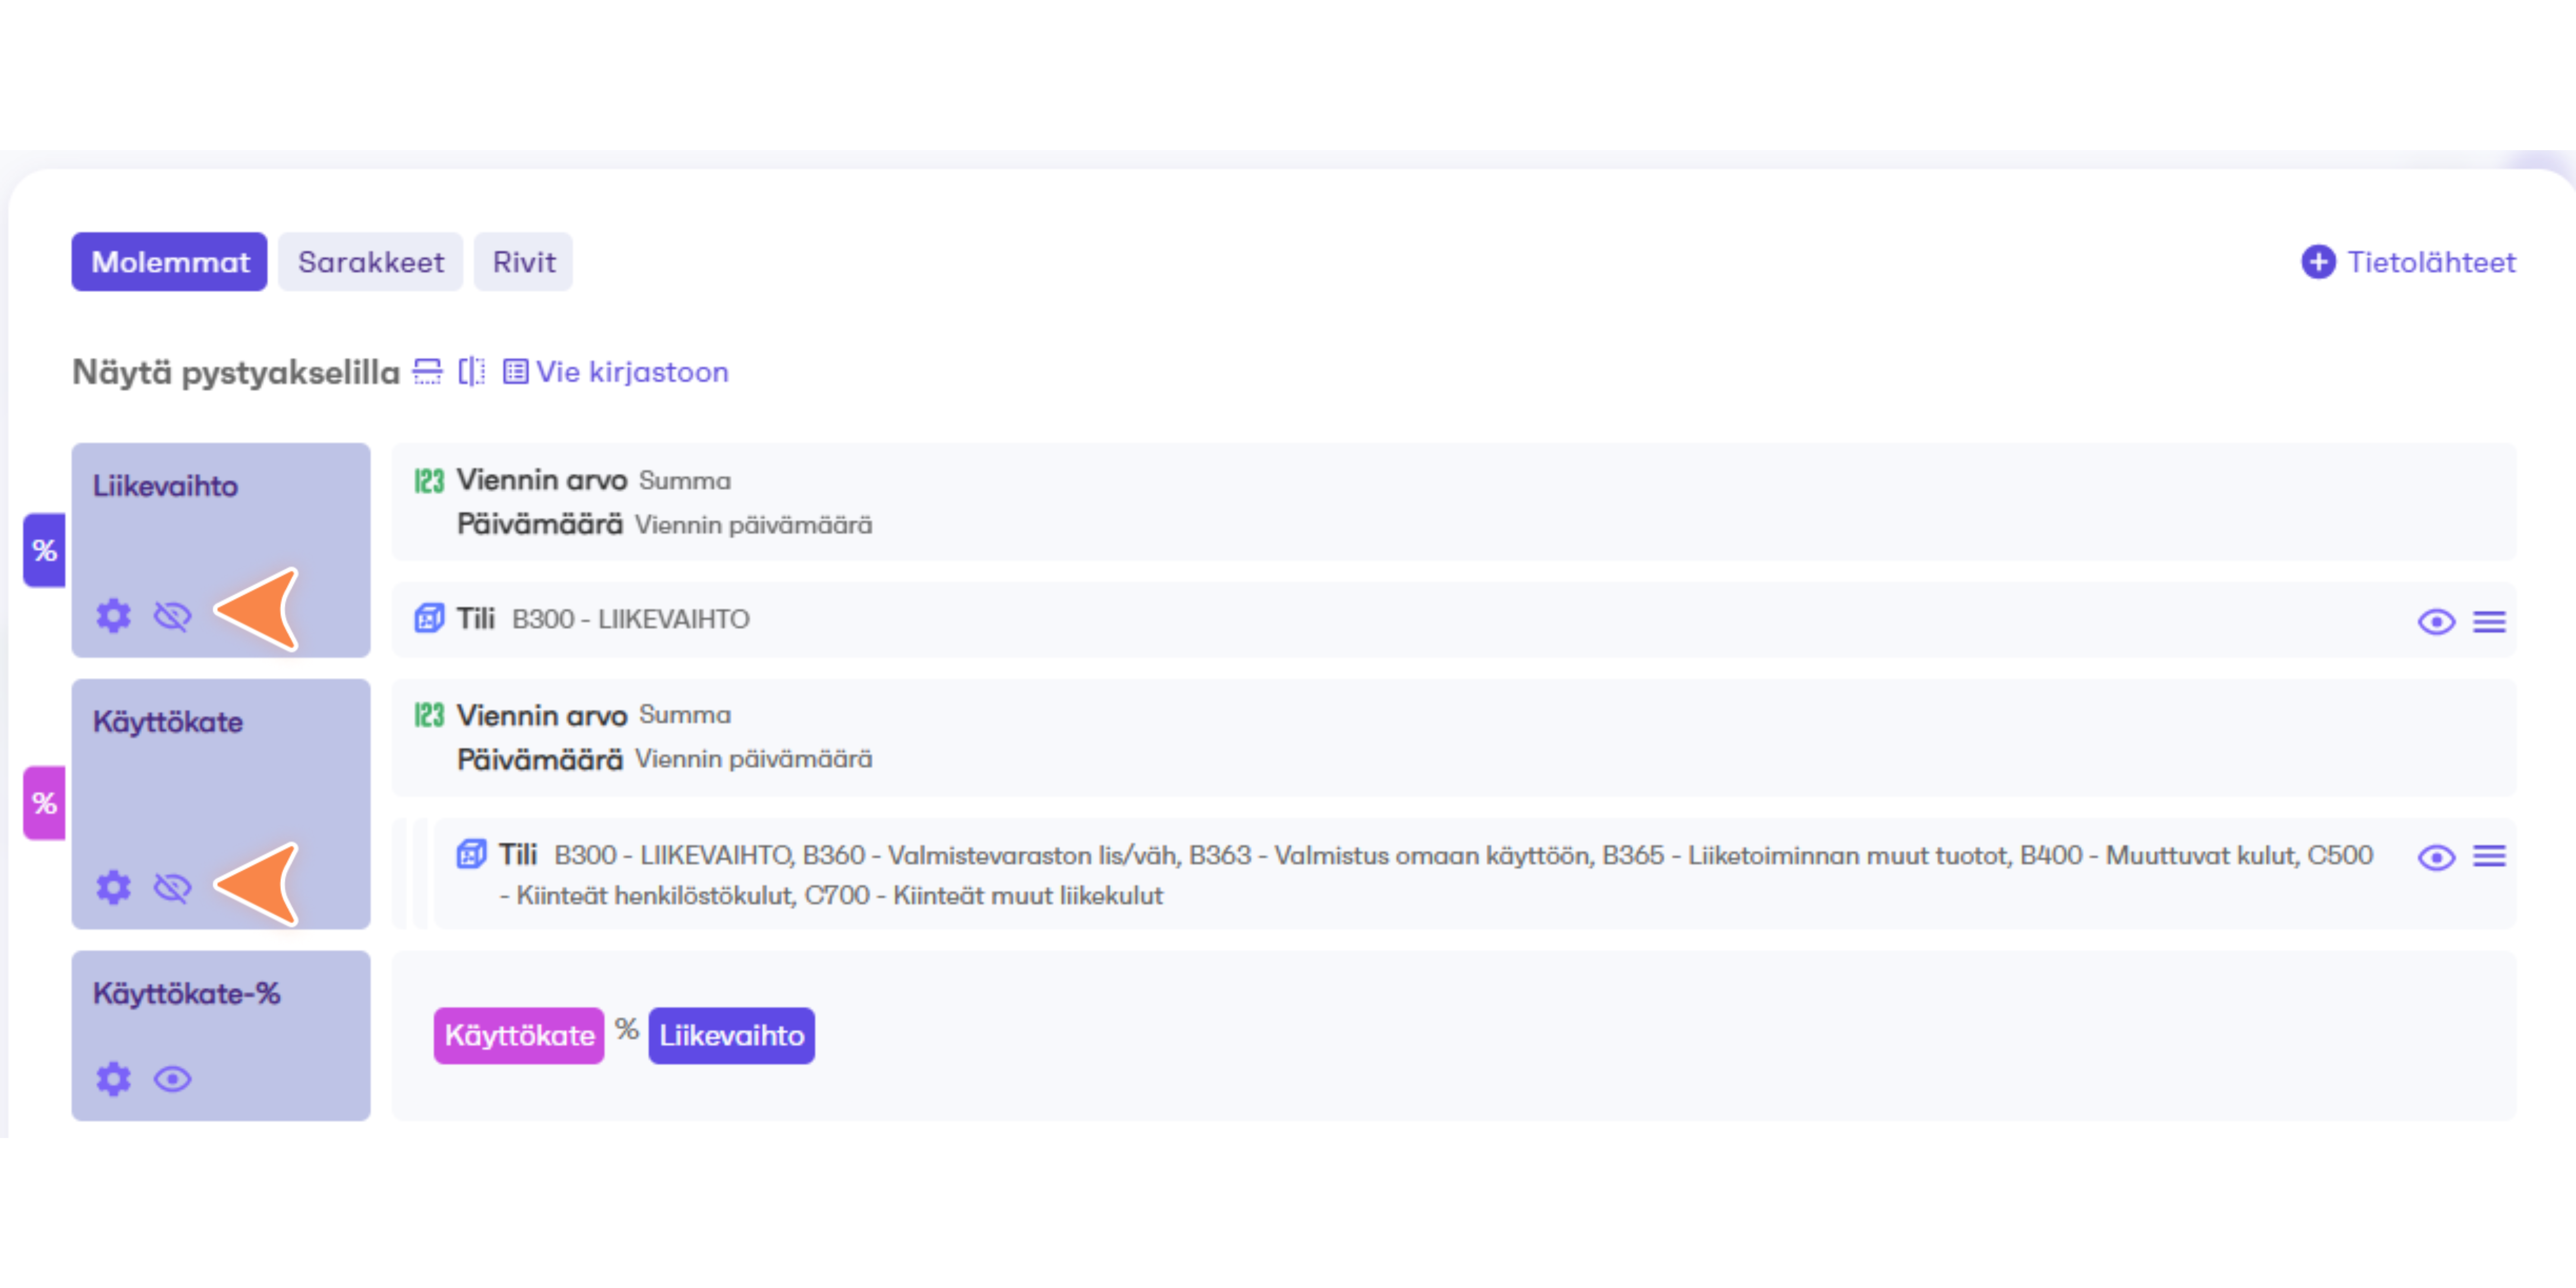
Task: Click the % operator in Käyttökate-% formula
Action: click(627, 1029)
